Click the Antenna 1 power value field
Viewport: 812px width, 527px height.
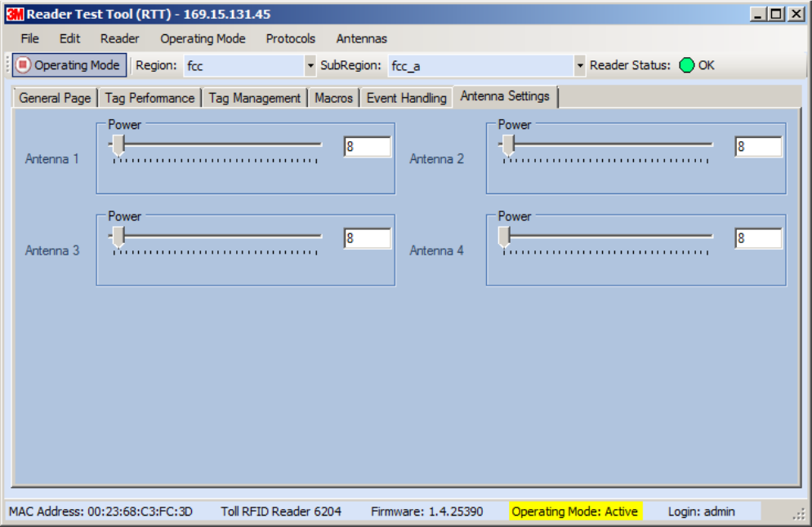click(367, 147)
